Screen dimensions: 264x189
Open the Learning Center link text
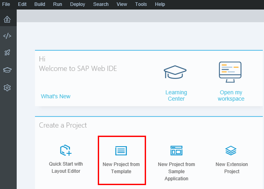(x=176, y=95)
